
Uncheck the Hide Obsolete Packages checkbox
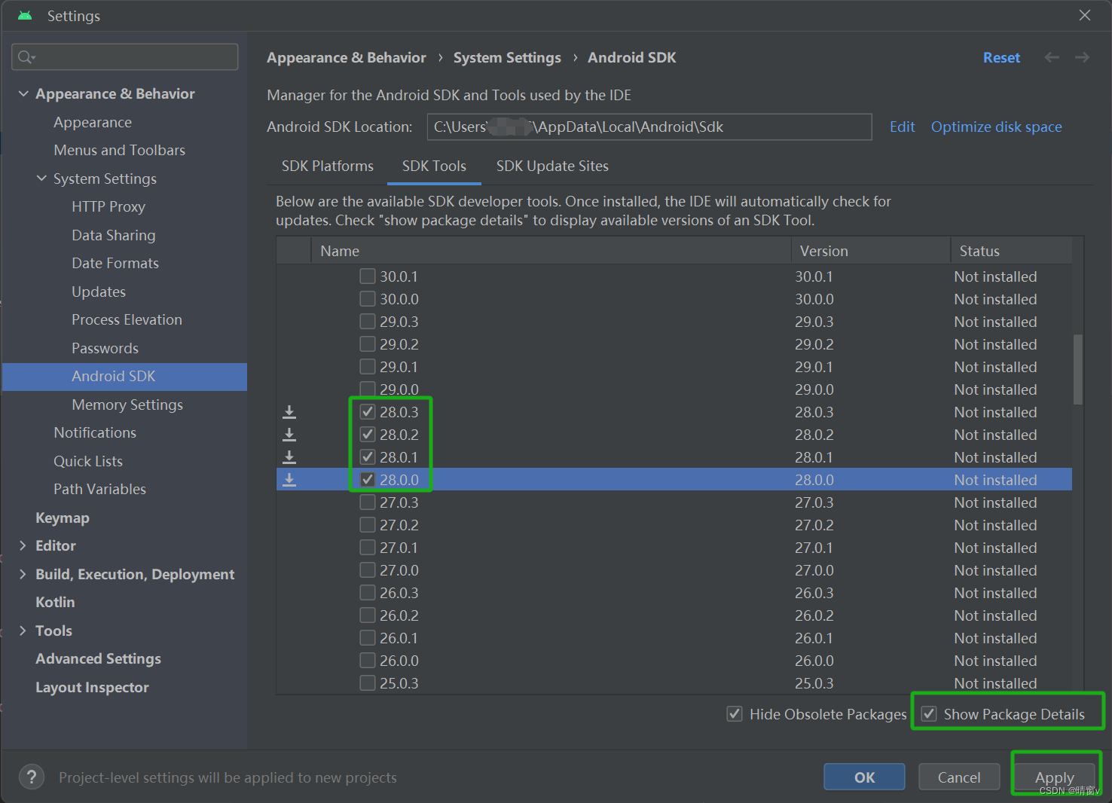734,713
